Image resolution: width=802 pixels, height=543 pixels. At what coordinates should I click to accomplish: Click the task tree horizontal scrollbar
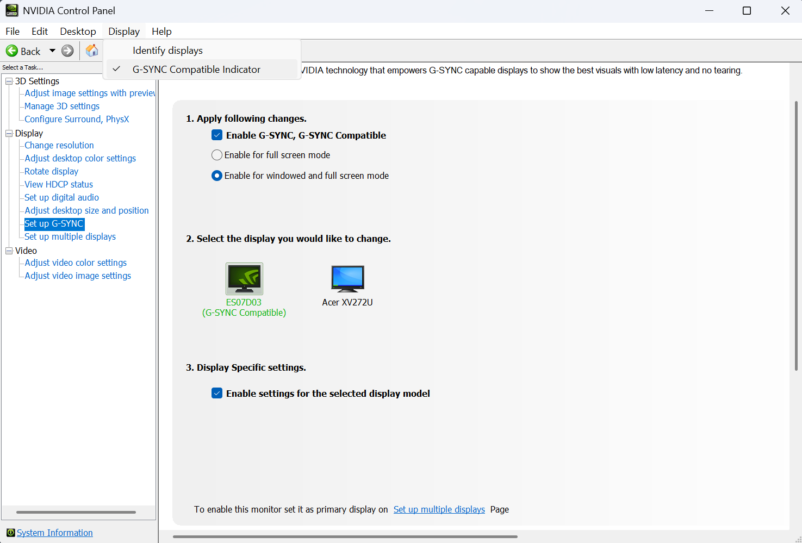(x=76, y=512)
